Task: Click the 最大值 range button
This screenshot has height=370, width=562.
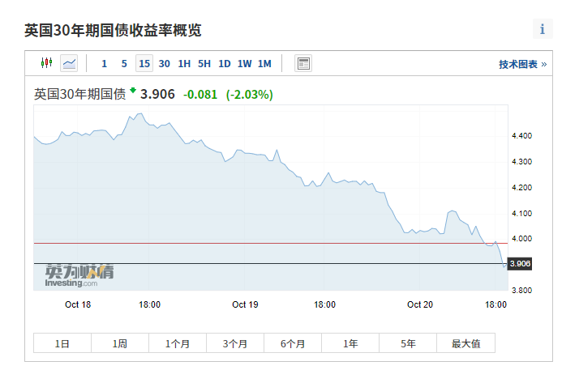Action: coord(465,343)
